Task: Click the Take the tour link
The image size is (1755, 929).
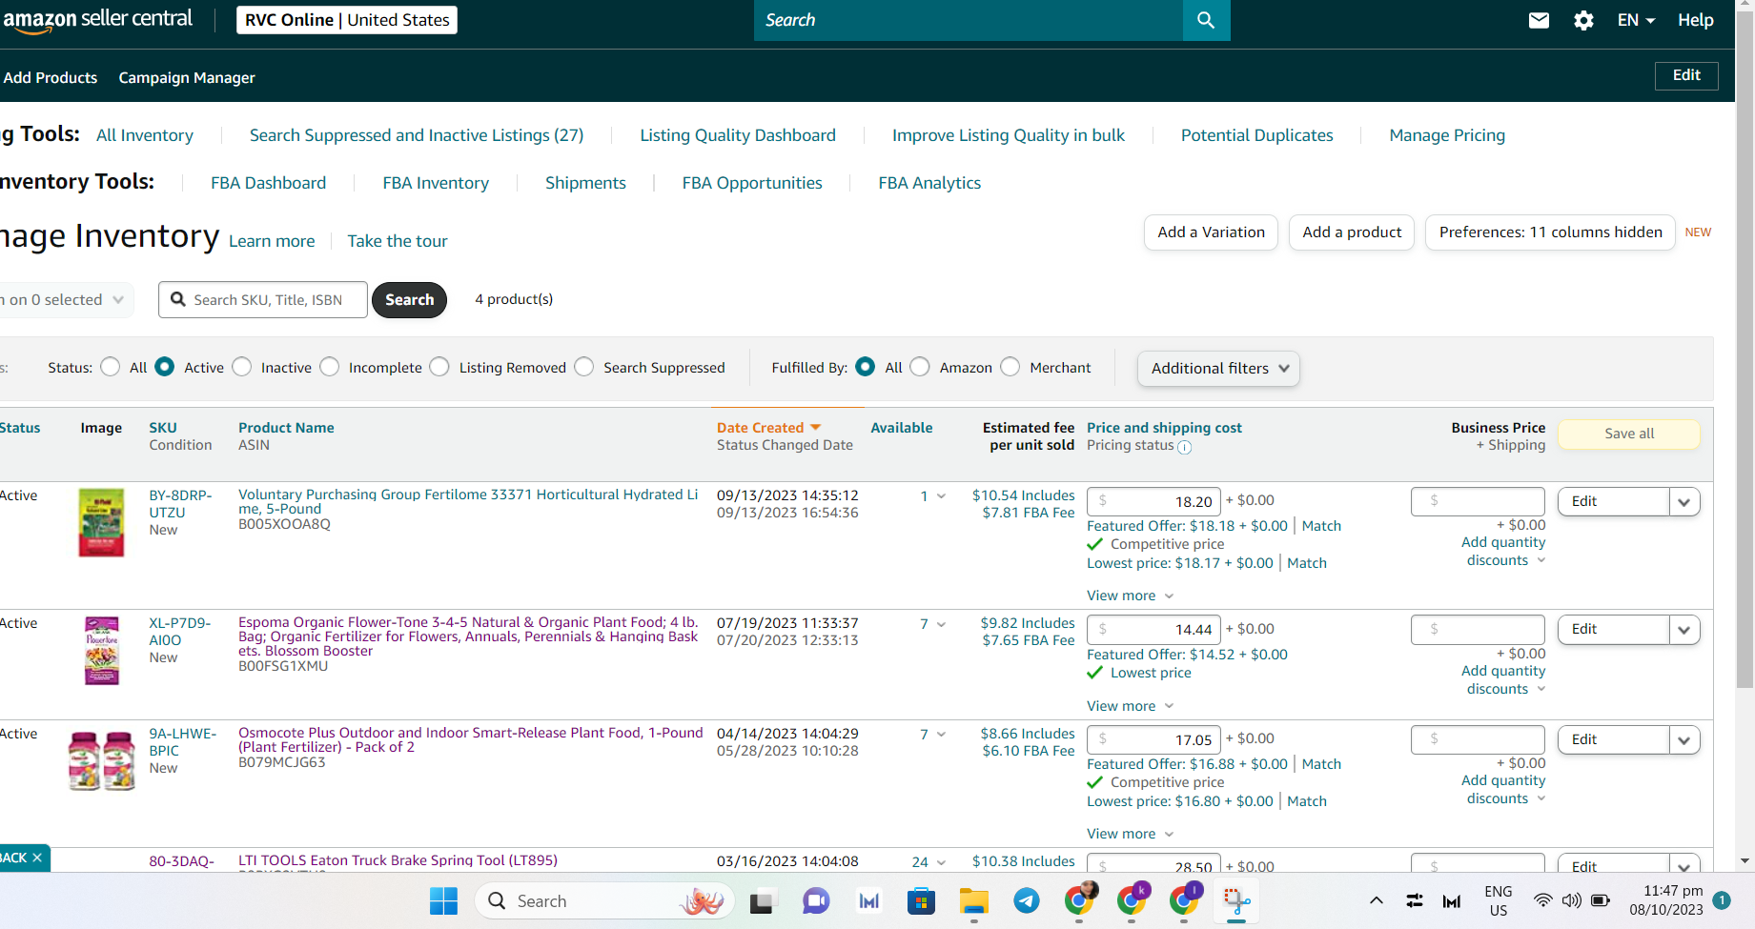Action: click(x=398, y=241)
